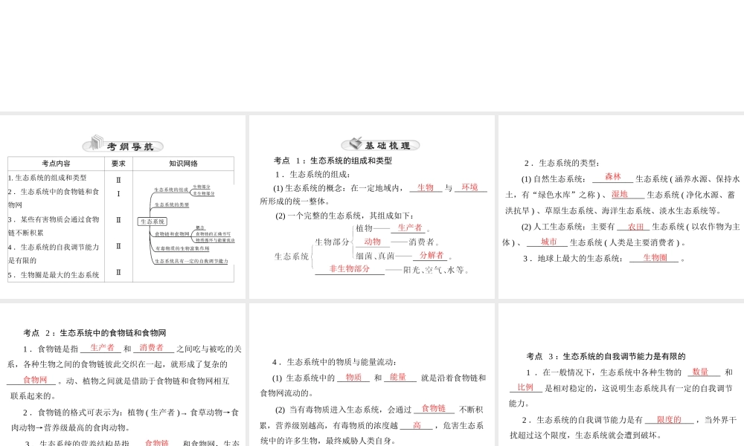Click red answer 物质
Image resolution: width=744 pixels, height=446 pixels.
click(x=353, y=377)
